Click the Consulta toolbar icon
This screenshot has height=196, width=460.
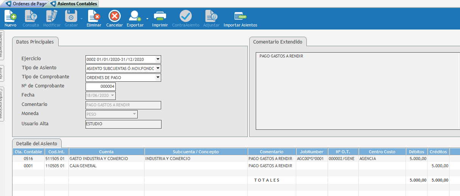point(31,16)
